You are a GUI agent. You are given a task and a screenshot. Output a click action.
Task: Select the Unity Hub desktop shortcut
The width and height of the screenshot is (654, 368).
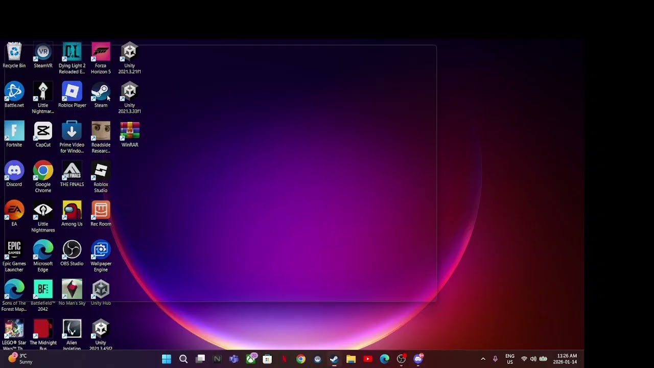[x=101, y=293]
